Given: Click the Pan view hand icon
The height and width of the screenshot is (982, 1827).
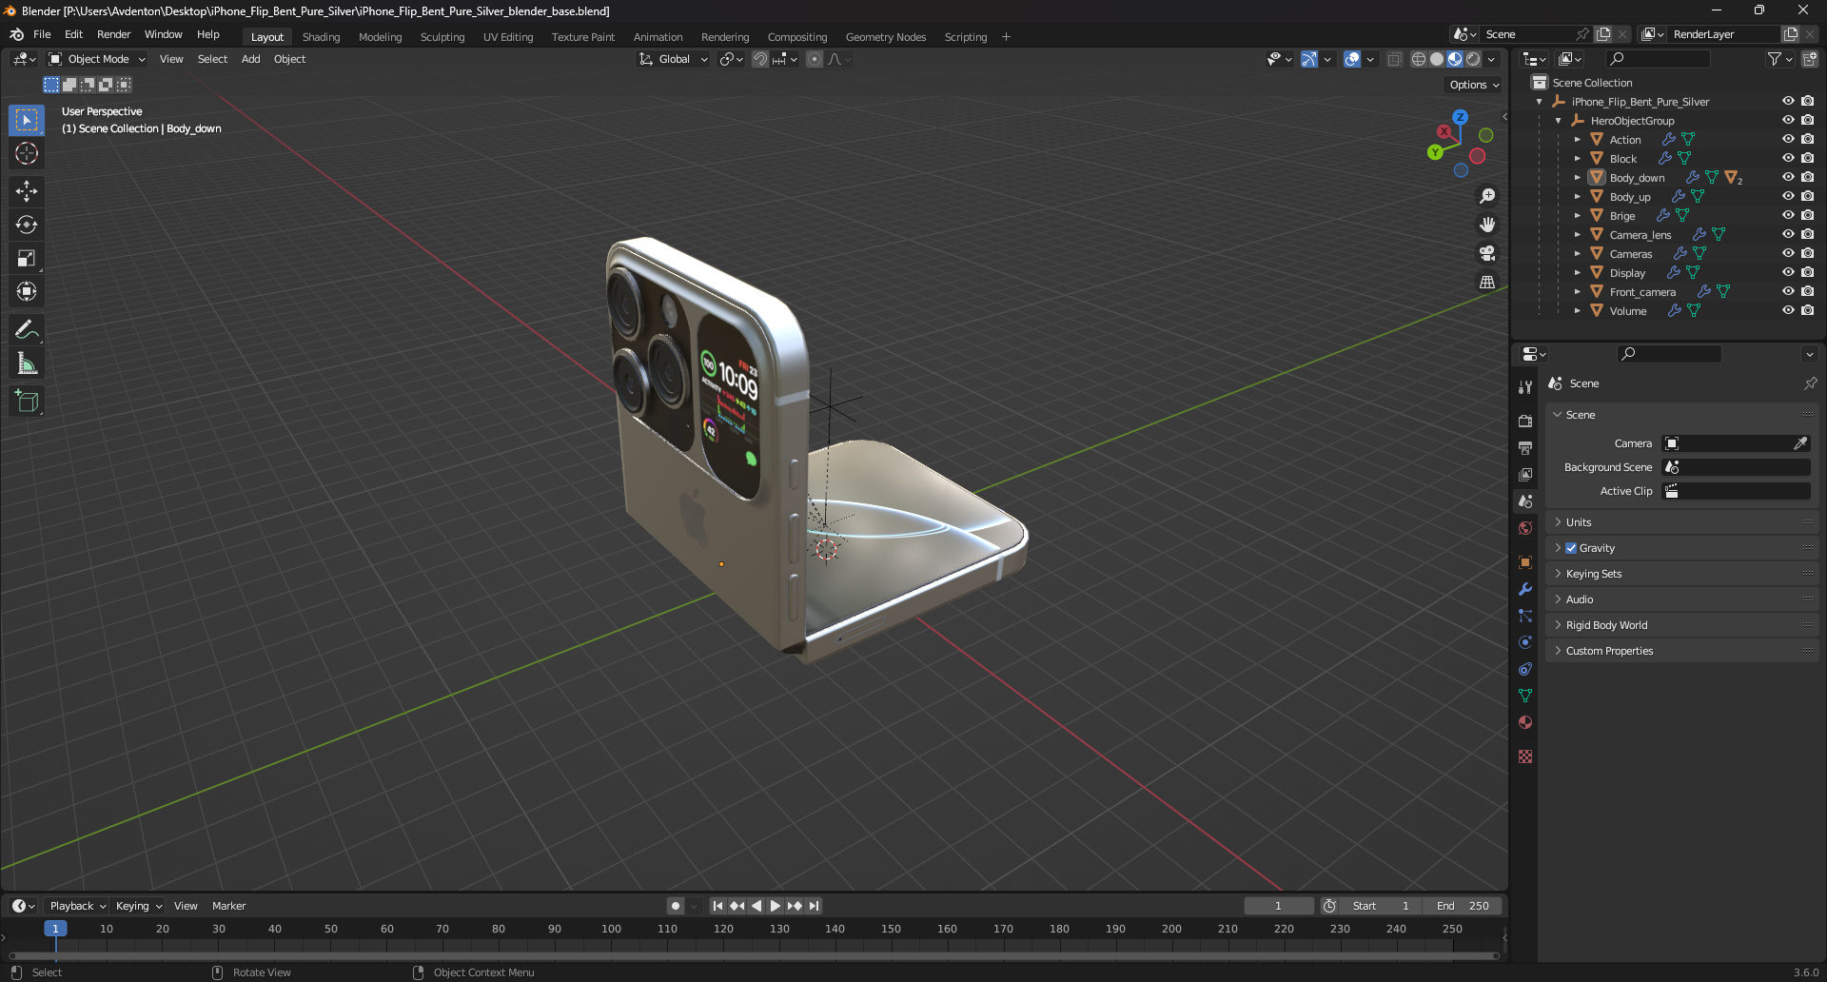Looking at the screenshot, I should 1486,225.
